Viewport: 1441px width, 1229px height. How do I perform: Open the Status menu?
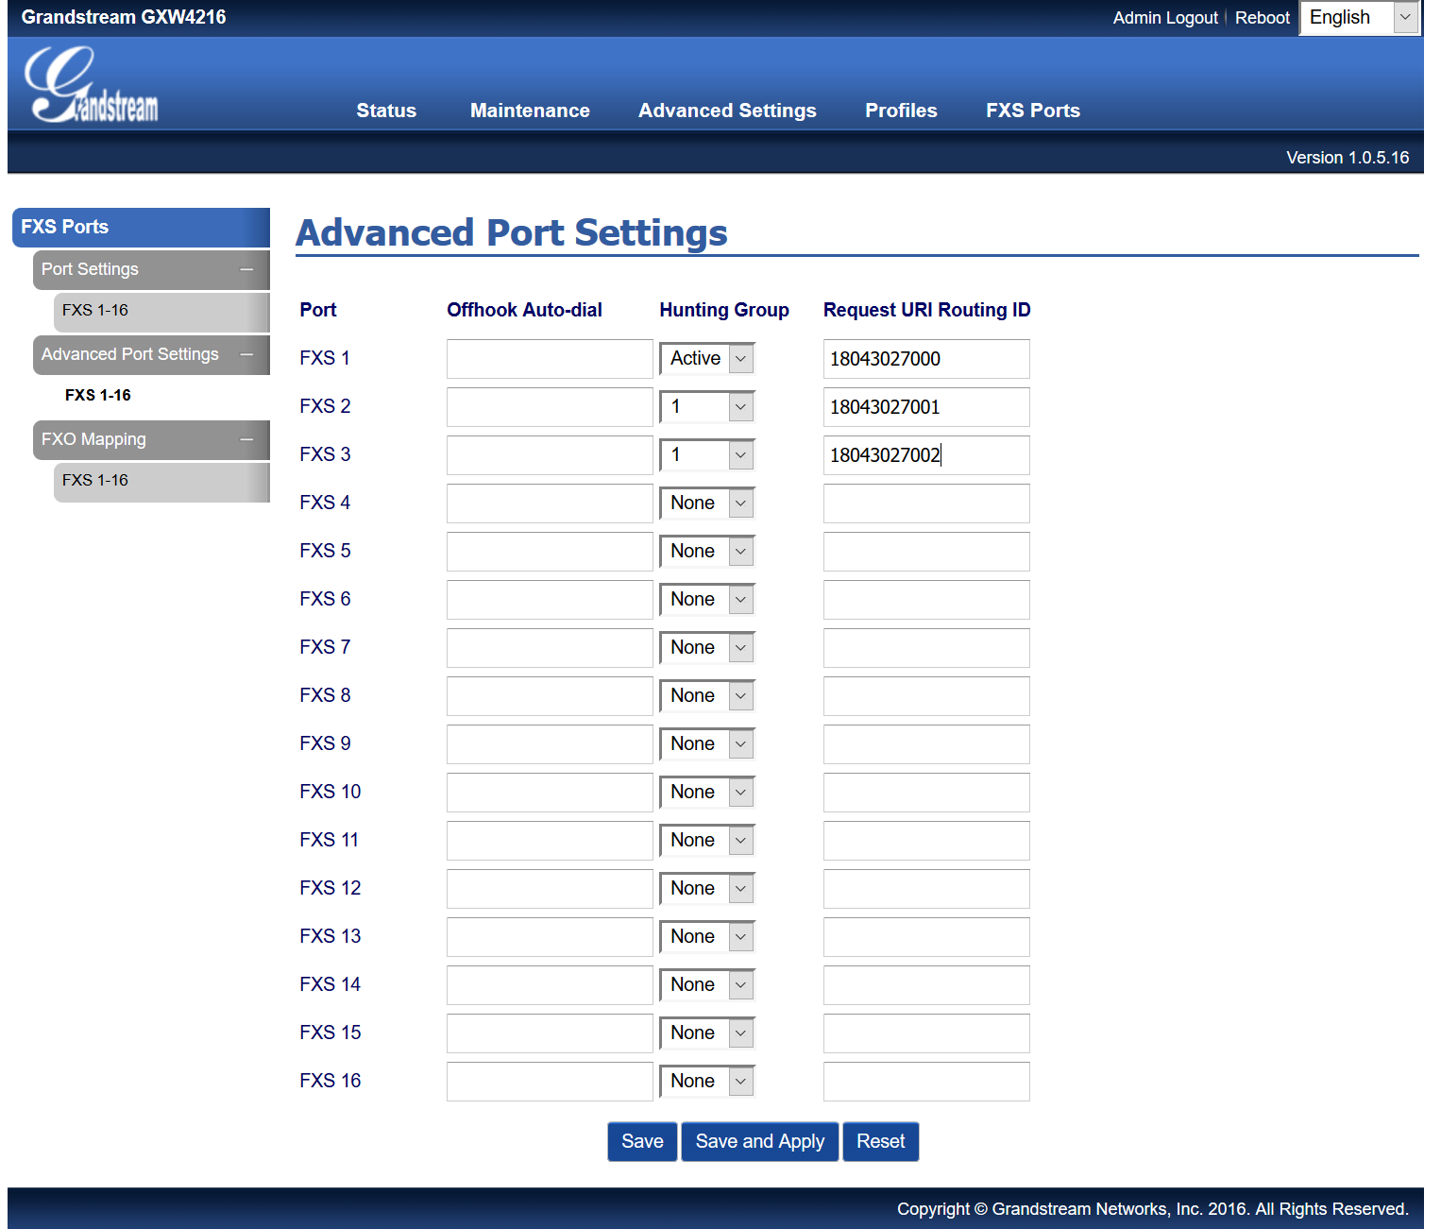(386, 111)
